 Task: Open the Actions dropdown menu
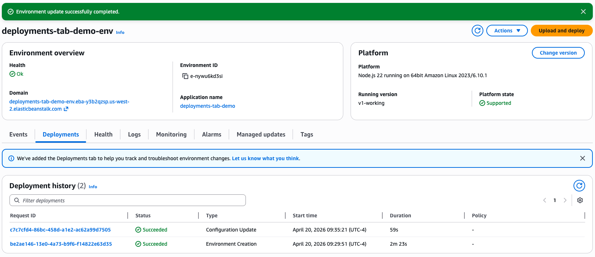pos(507,31)
